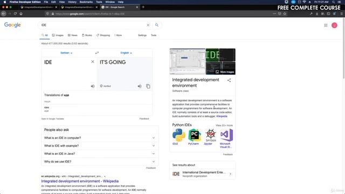Viewport: 345px width, 194px height.
Task: Send Feedback under the translation box
Action: click(x=144, y=119)
